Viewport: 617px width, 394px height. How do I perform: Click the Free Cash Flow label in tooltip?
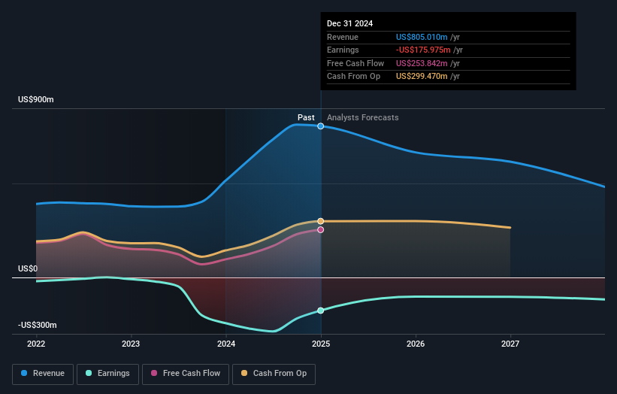pyautogui.click(x=355, y=63)
